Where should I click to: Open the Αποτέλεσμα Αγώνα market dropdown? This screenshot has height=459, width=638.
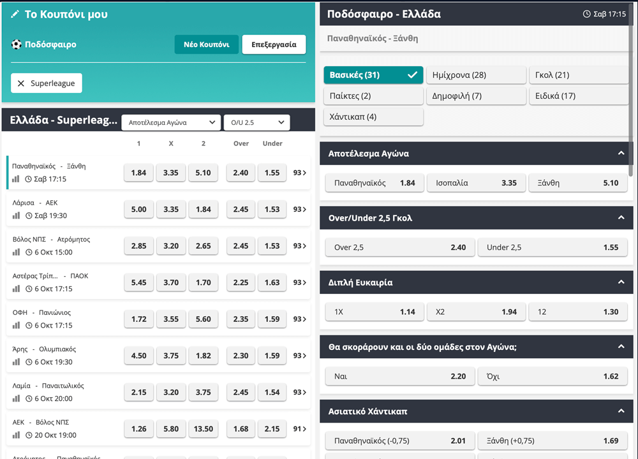[x=171, y=122]
